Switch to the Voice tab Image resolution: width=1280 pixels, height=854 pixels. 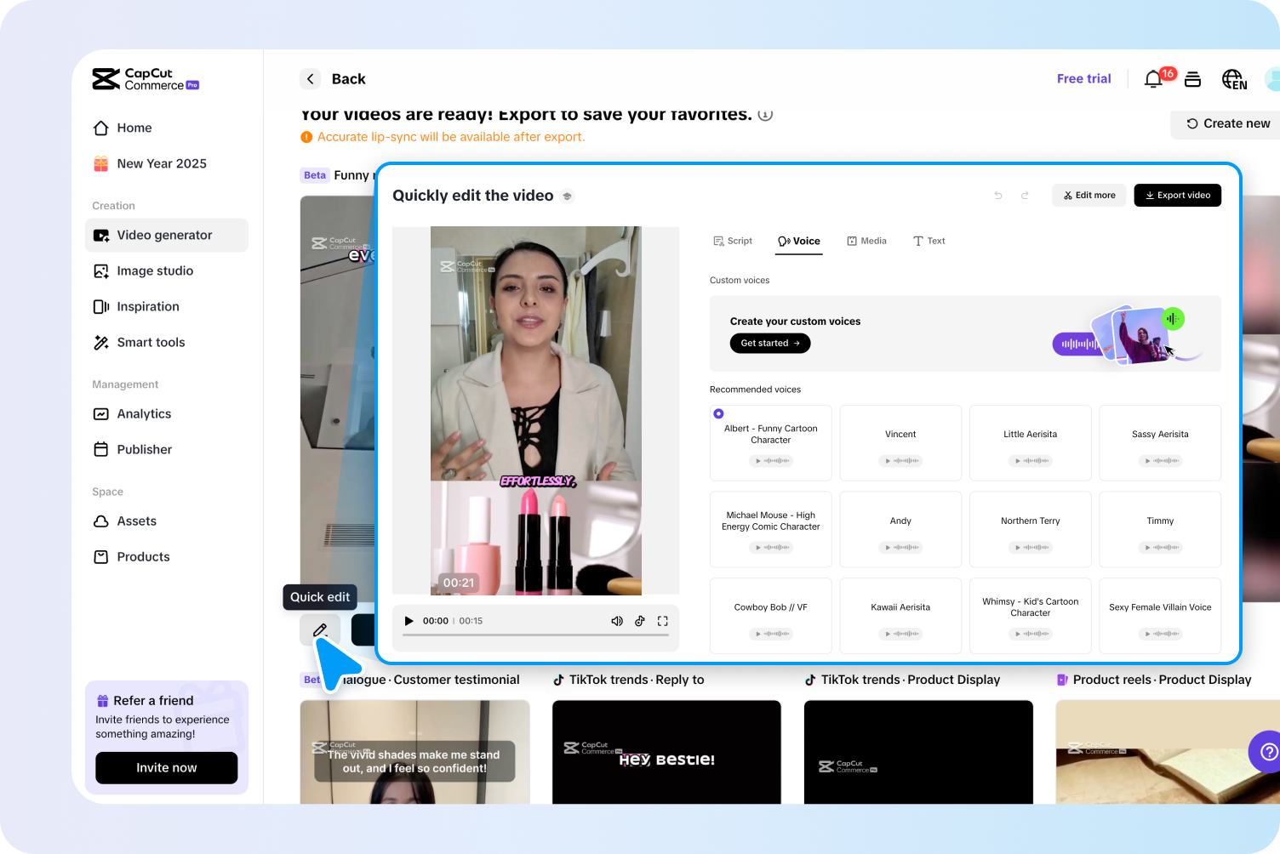click(x=799, y=242)
